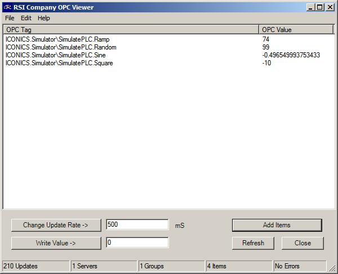The height and width of the screenshot is (274, 338).
Task: Click the Ramp value 74
Action: 266,39
